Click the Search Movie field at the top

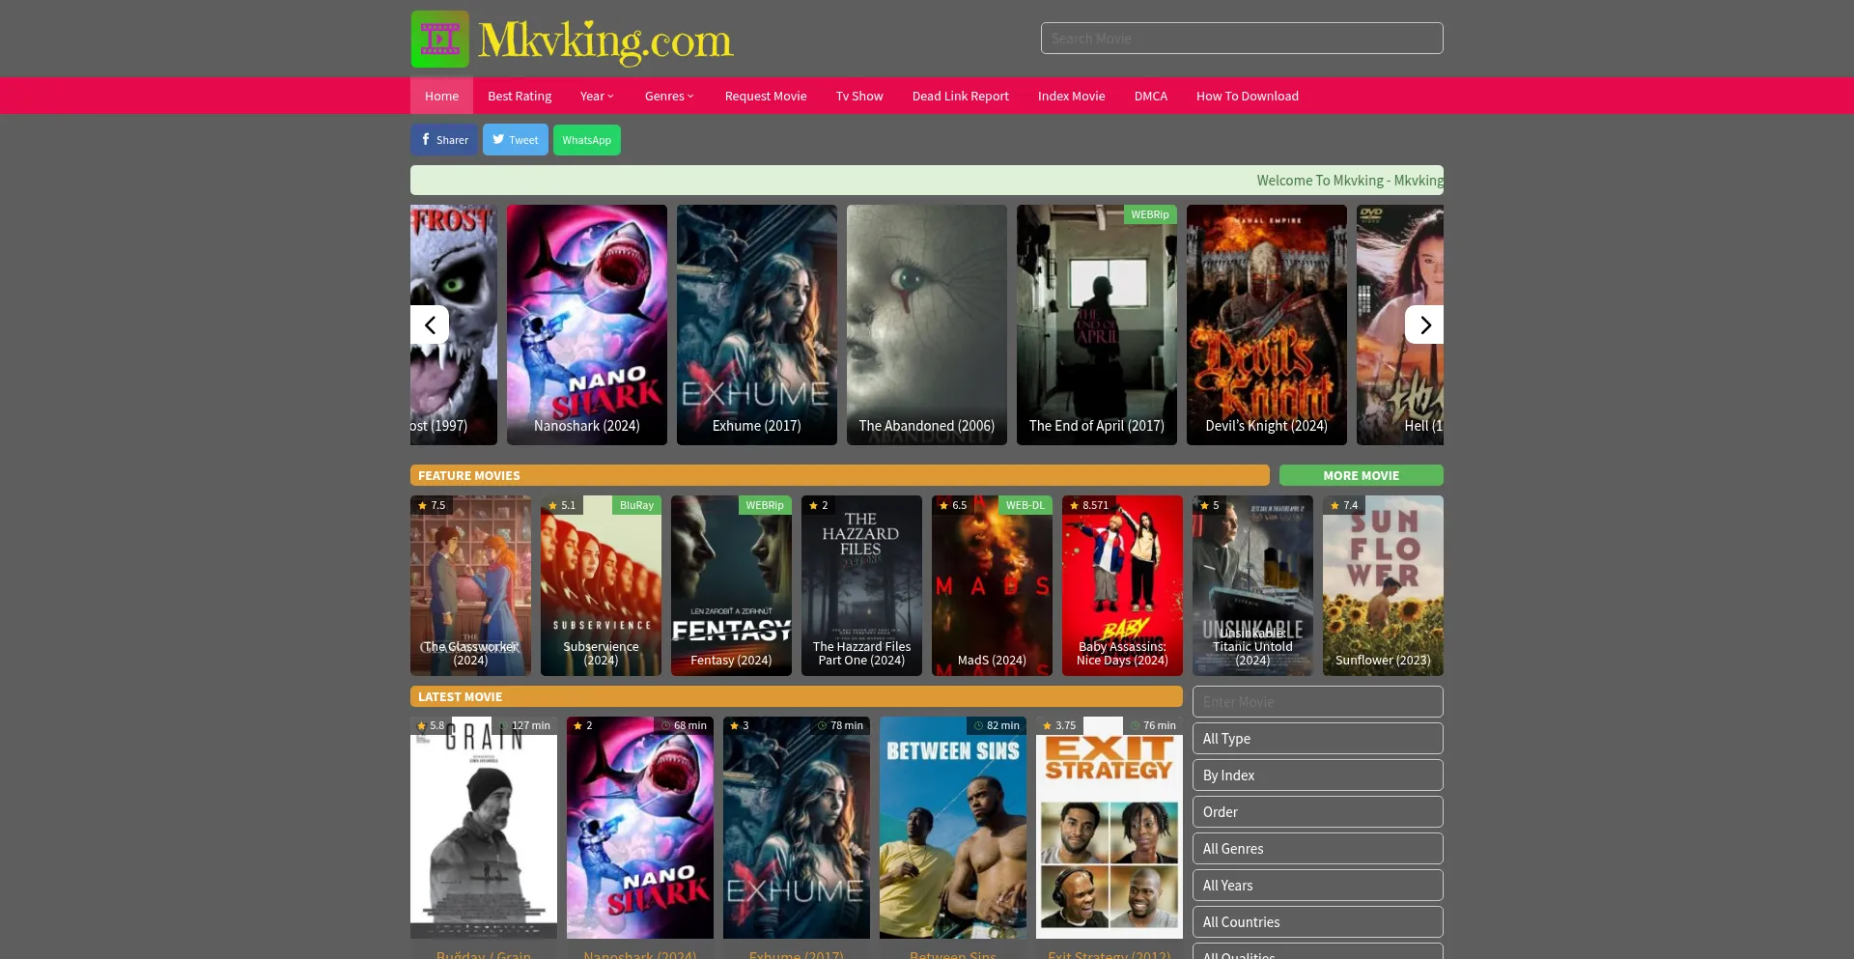(1242, 39)
